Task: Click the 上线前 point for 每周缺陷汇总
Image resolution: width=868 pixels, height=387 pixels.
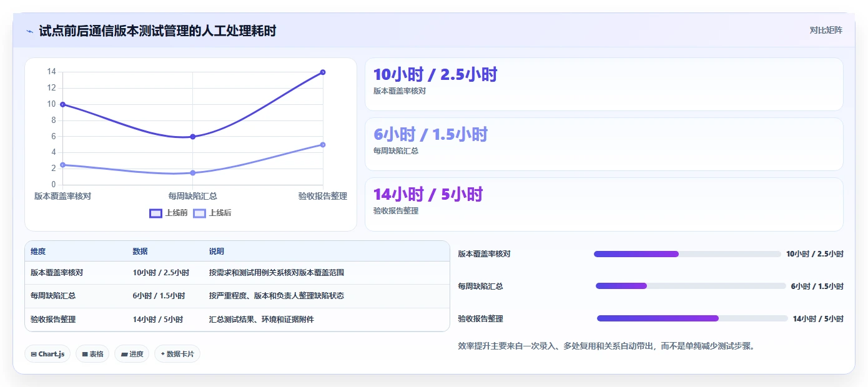Action: click(192, 137)
